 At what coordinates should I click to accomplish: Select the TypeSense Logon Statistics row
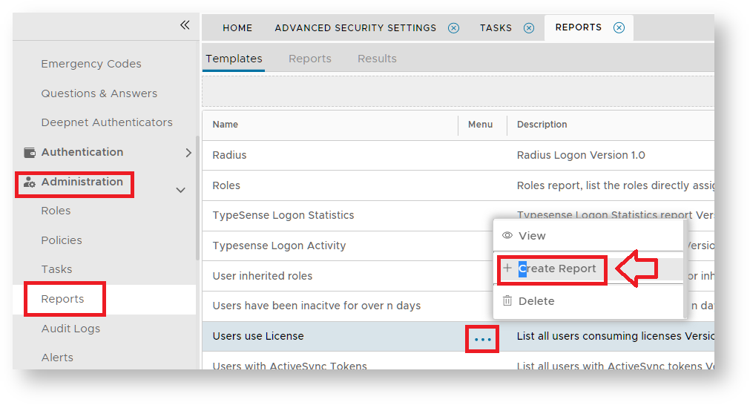point(283,215)
